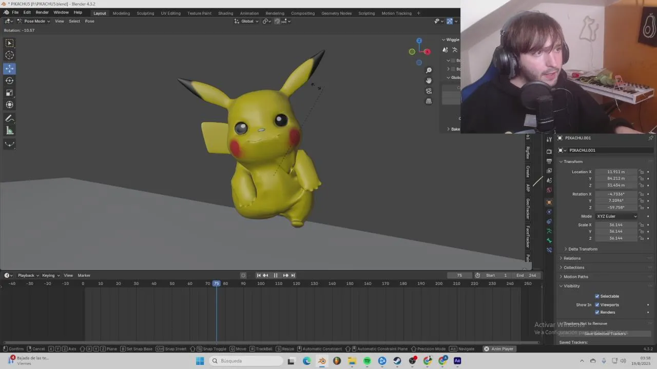
Task: Toggle lock on Location Z
Action: click(x=642, y=186)
